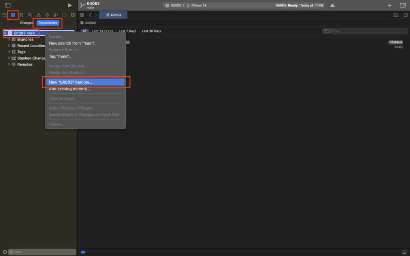Open the Debug navigator icon
Image resolution: width=410 pixels, height=256 pixels.
tap(55, 15)
